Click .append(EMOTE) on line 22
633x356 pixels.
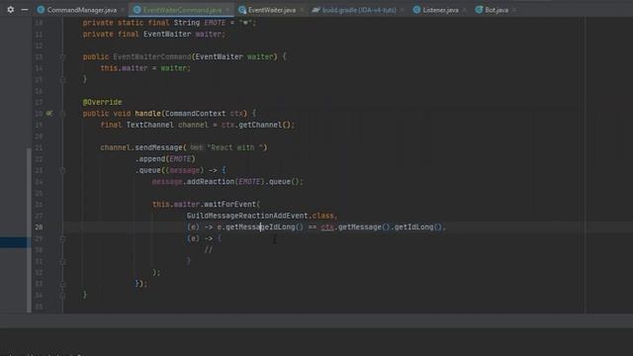[x=165, y=158]
